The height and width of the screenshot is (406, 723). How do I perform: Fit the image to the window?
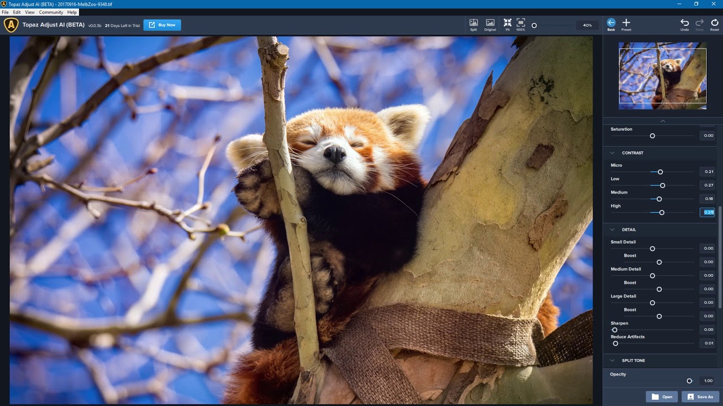click(x=507, y=24)
